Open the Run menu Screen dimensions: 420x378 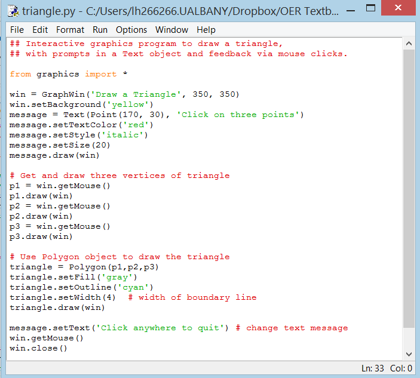click(x=100, y=30)
